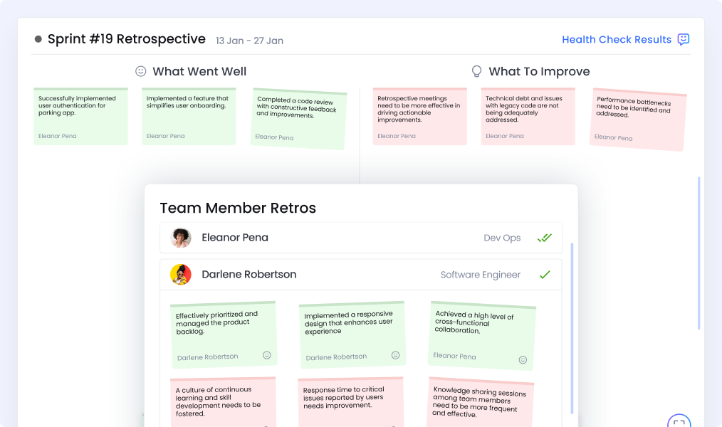The height and width of the screenshot is (427, 722).
Task: Open the technical debt red sticky note
Action: [528, 117]
